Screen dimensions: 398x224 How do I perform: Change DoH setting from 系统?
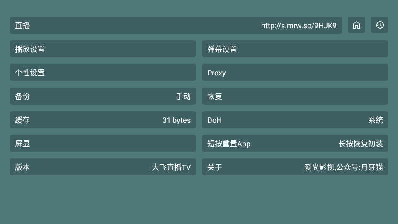(x=295, y=120)
